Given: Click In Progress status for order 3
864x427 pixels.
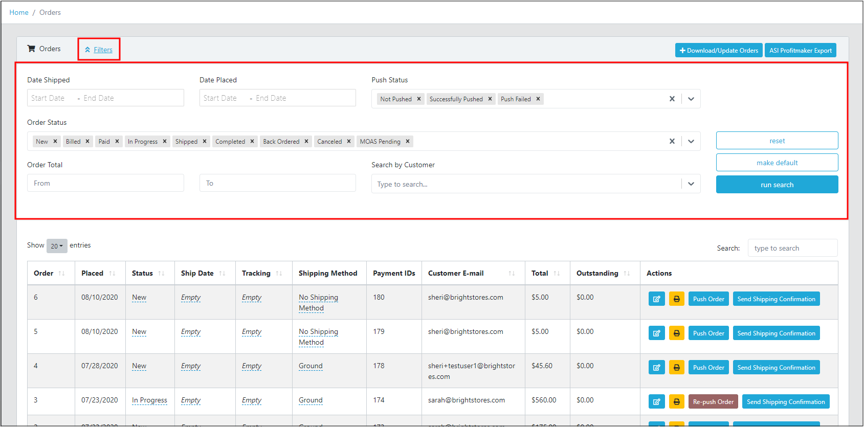Looking at the screenshot, I should click(149, 400).
